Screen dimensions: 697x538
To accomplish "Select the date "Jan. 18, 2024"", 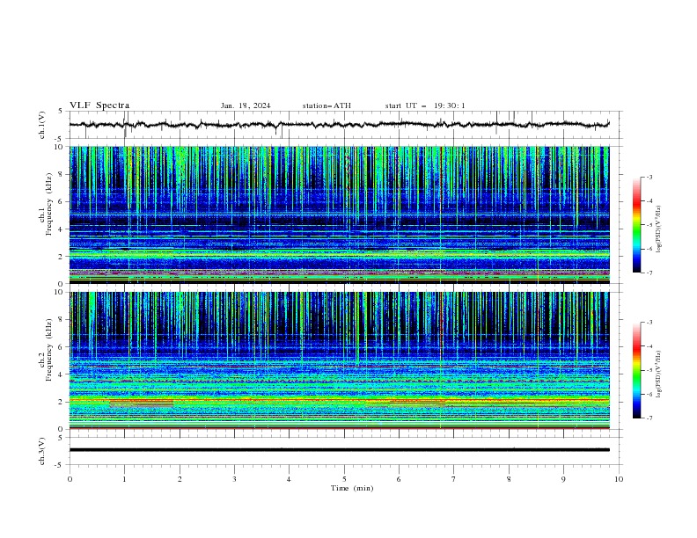I will pyautogui.click(x=246, y=105).
